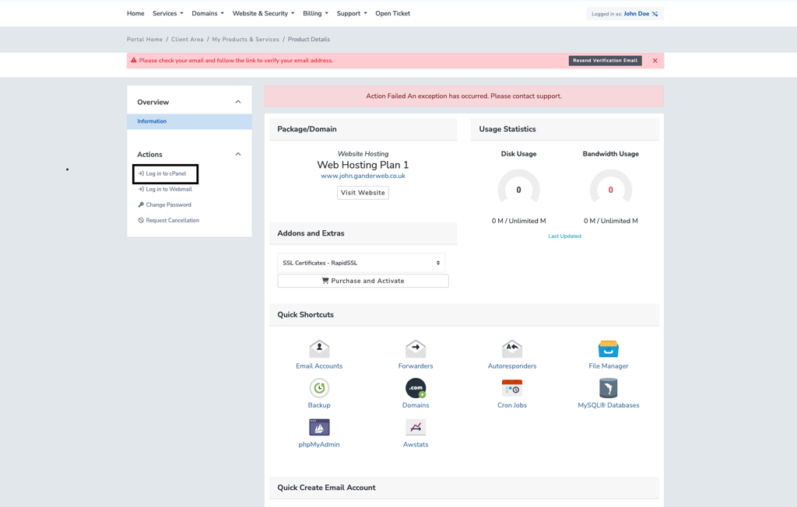Expand the Website & Security menu

tap(263, 13)
